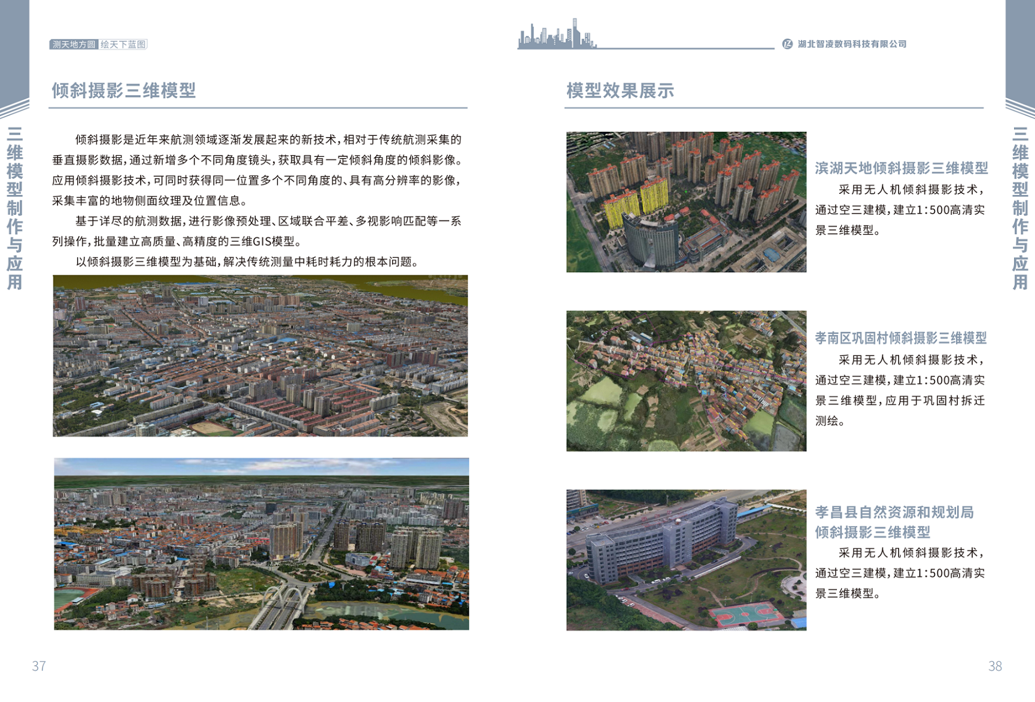Click the title 孝南区巩固村倾斜摄影三维模型

901,338
